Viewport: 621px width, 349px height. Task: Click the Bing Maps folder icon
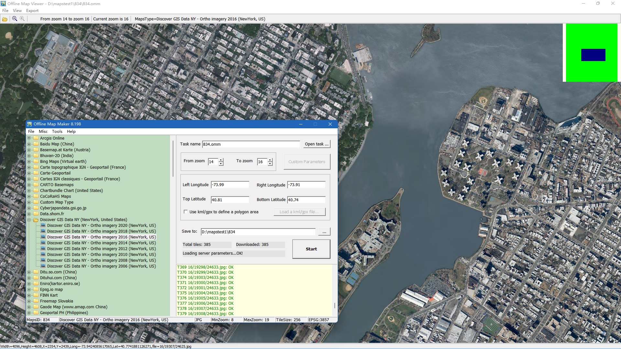pyautogui.click(x=36, y=162)
